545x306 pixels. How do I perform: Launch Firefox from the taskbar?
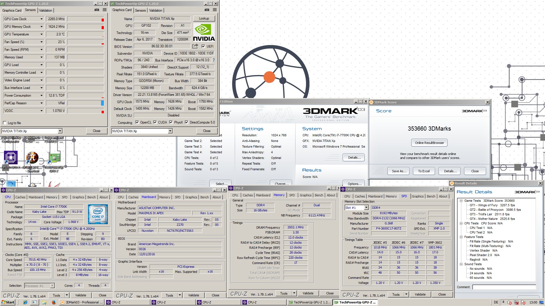(54, 302)
